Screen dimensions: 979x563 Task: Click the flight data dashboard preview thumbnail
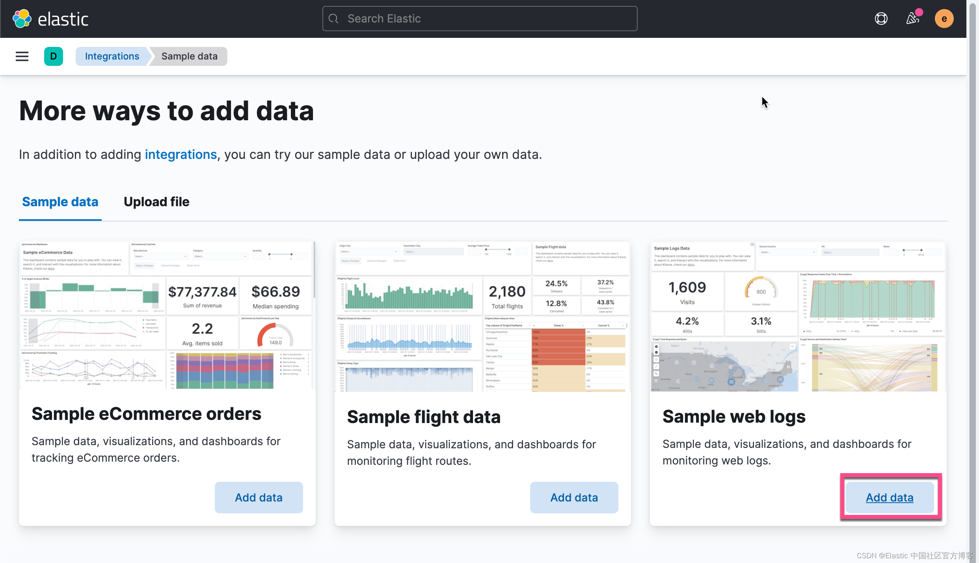click(482, 316)
